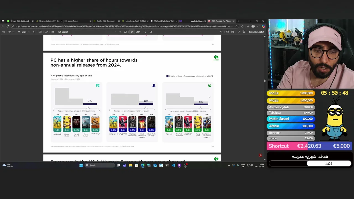Open the Copilot sidebar icon in Edge
Image resolution: width=354 pixels, height=199 pixels.
tap(263, 26)
